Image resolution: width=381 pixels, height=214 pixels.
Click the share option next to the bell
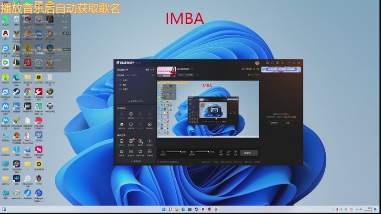256,69
